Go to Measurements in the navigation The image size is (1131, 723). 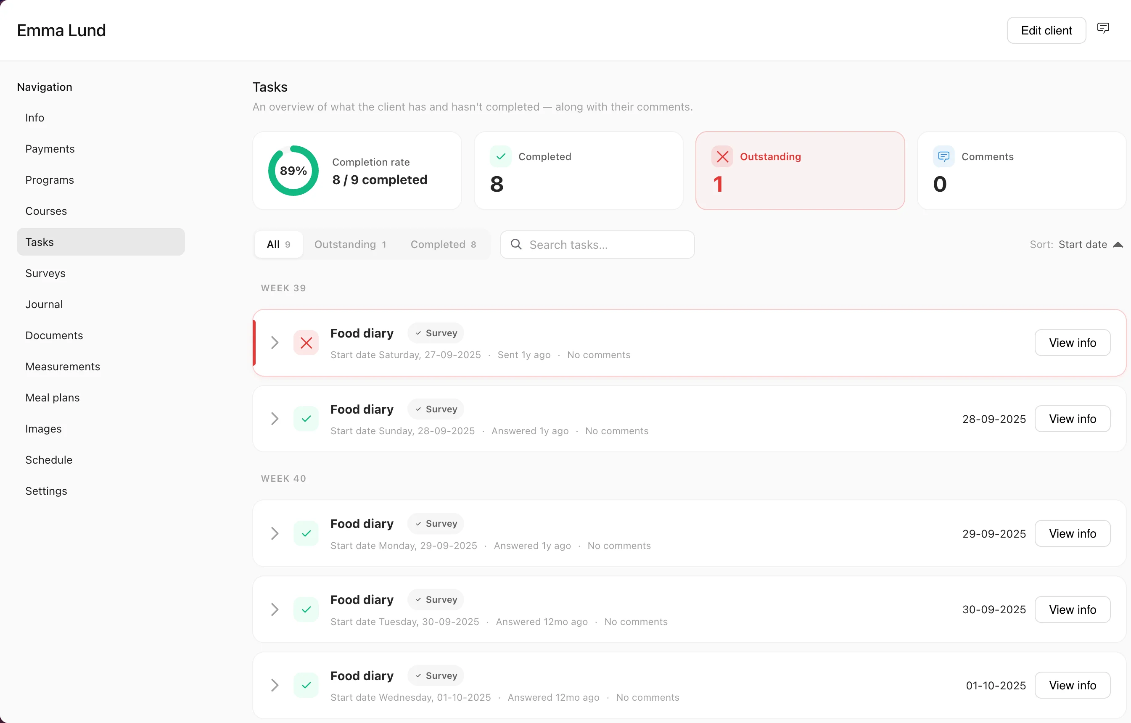coord(63,366)
